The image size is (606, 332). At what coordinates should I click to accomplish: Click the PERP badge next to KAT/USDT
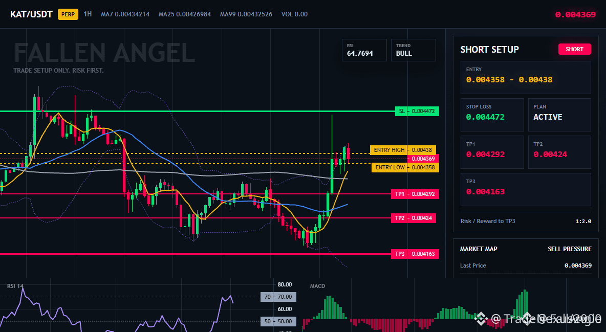click(x=68, y=14)
